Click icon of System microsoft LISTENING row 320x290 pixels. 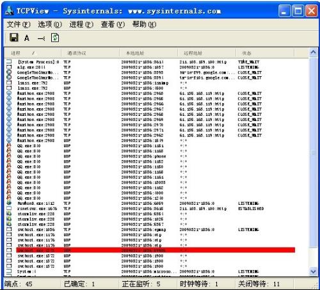point(9,271)
